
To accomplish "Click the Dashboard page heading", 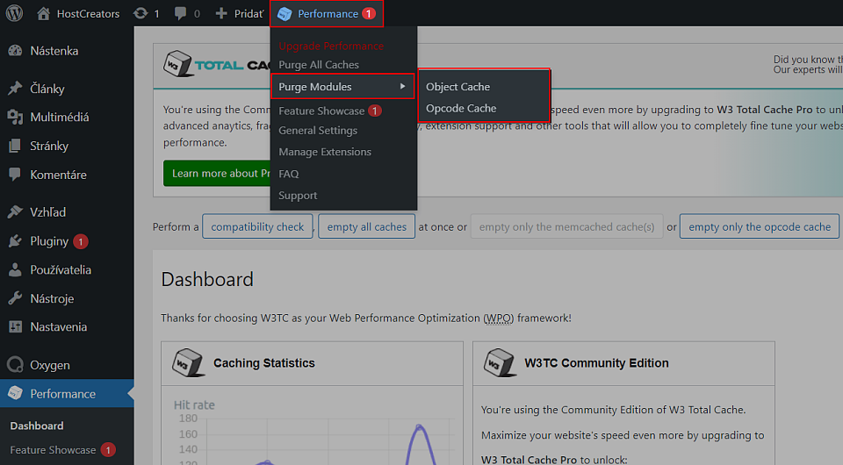I will [x=207, y=279].
